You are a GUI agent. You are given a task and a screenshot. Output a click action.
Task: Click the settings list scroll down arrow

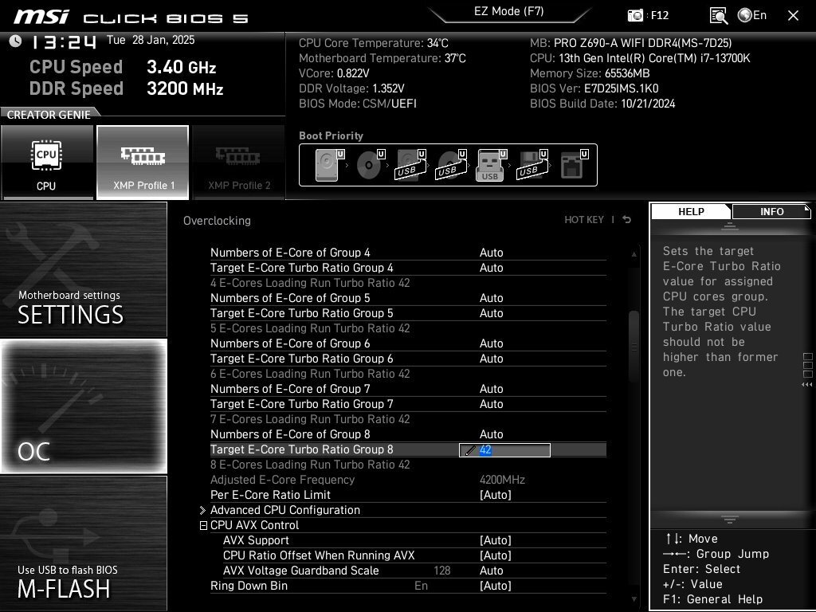pyautogui.click(x=634, y=599)
